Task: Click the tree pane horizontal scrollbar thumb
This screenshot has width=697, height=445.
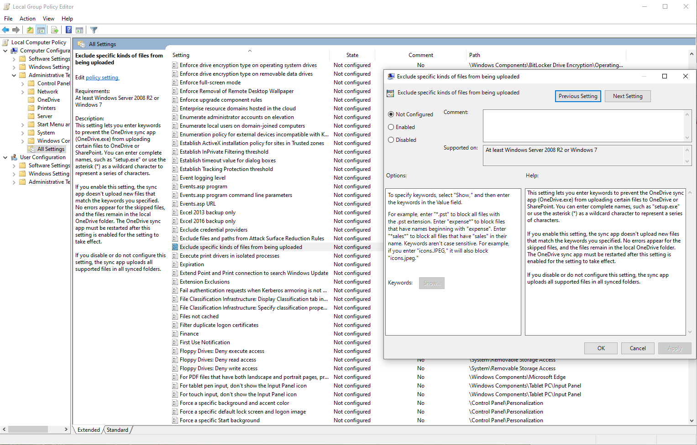Action: 28,429
